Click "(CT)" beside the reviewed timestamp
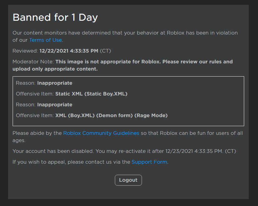The width and height of the screenshot is (258, 206). [x=105, y=51]
